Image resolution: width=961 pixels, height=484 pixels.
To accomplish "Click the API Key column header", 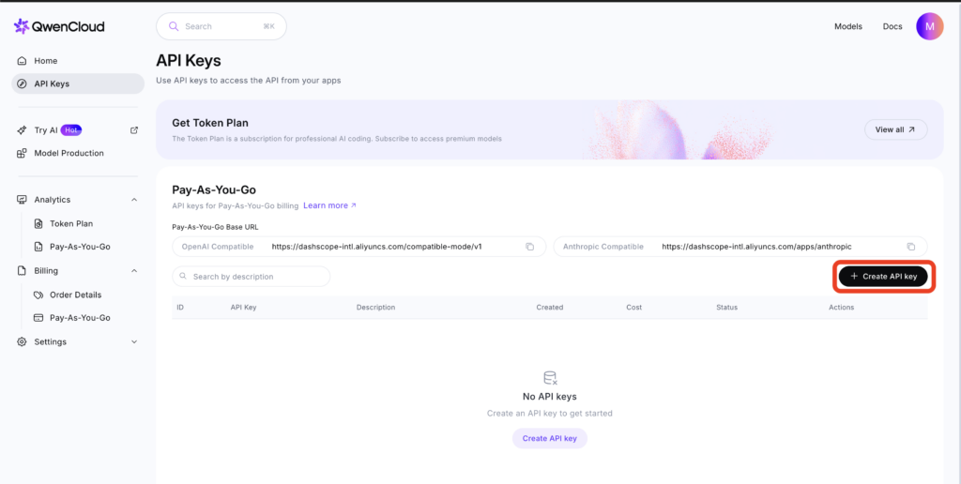I will [243, 307].
